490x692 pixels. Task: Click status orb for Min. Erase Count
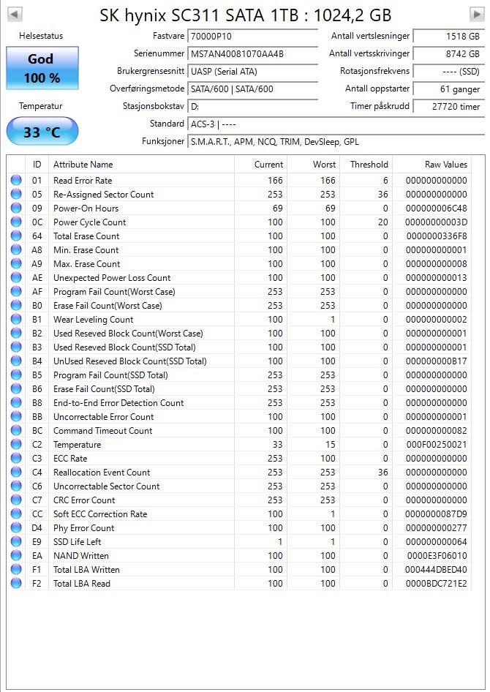[x=16, y=249]
